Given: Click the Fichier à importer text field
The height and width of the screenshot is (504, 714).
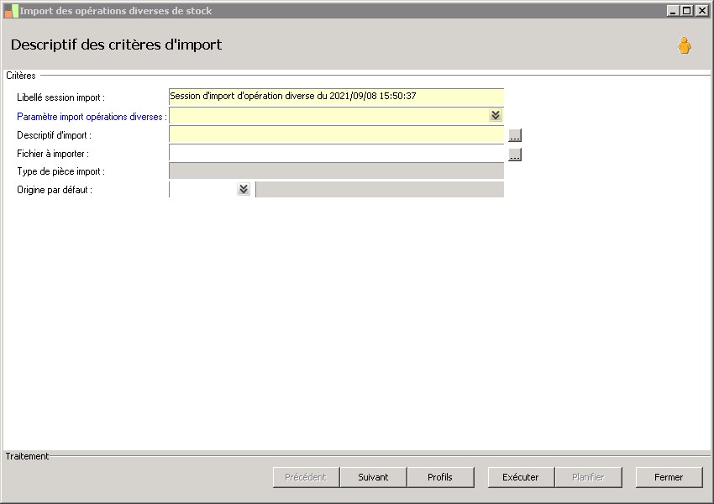Looking at the screenshot, I should pos(337,153).
